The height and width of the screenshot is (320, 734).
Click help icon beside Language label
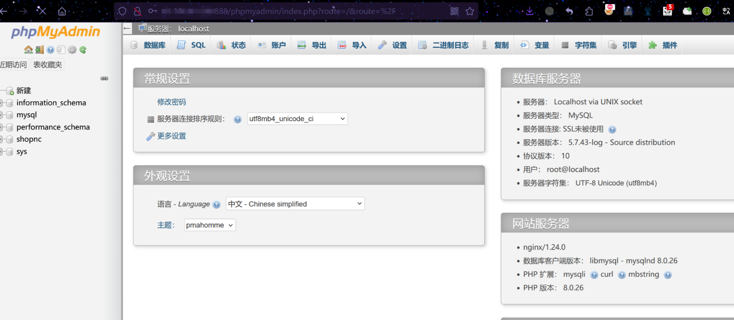pyautogui.click(x=216, y=204)
